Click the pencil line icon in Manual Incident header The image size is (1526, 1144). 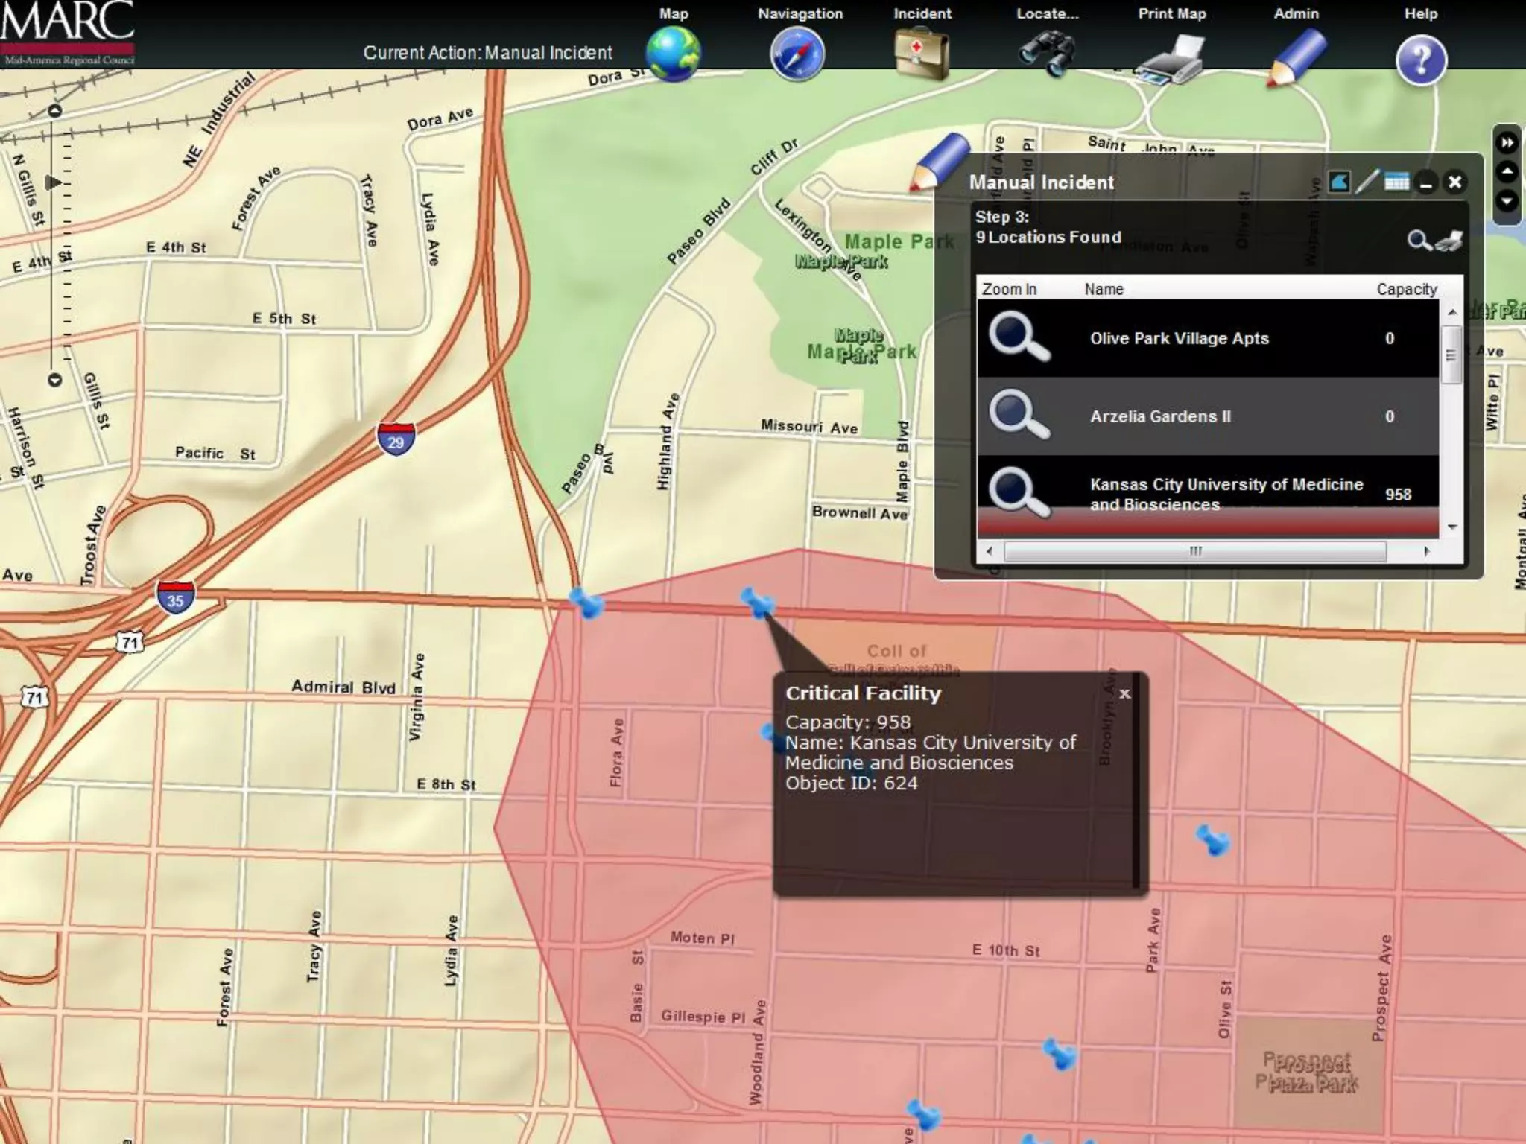(x=1367, y=182)
